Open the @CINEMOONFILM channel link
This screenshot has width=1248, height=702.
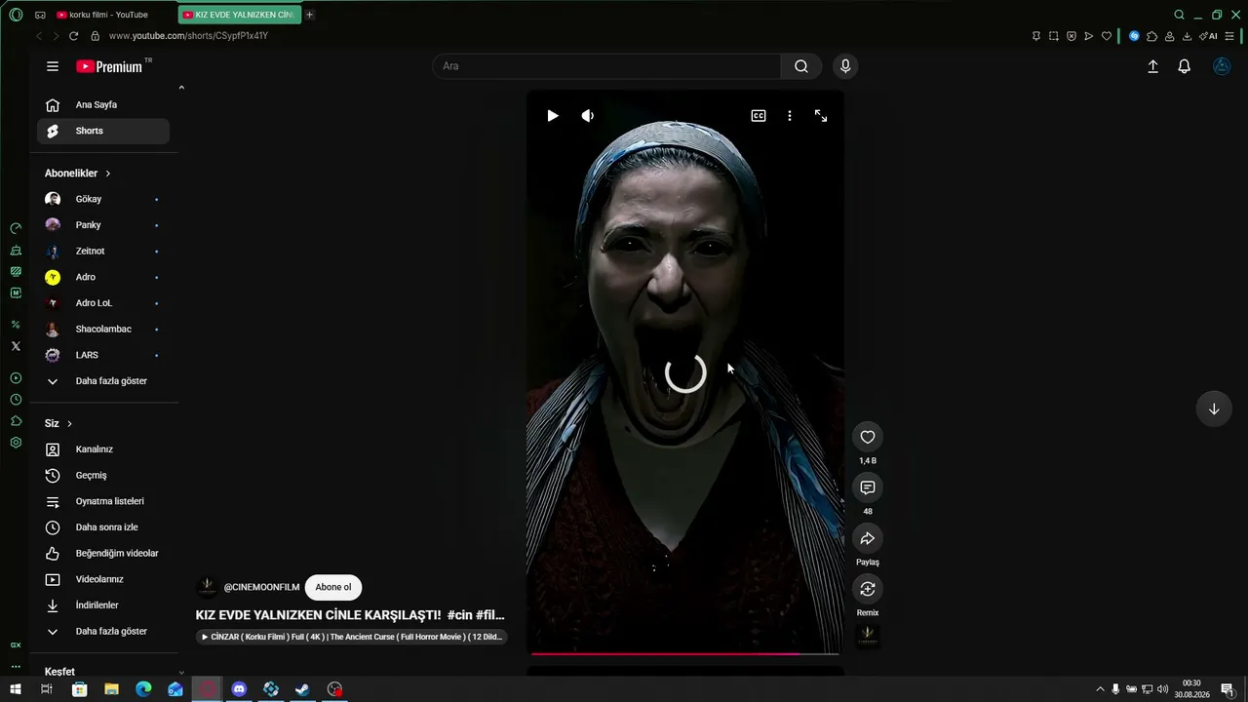261,588
